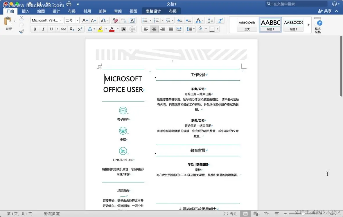The height and width of the screenshot is (217, 343).
Task: Undo the last action
Action: (48, 4)
